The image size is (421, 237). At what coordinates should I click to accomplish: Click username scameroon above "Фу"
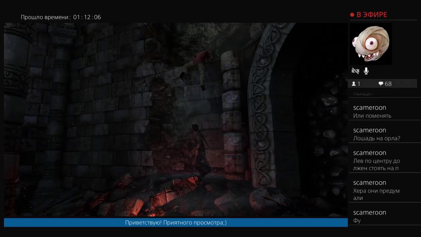coord(370,213)
